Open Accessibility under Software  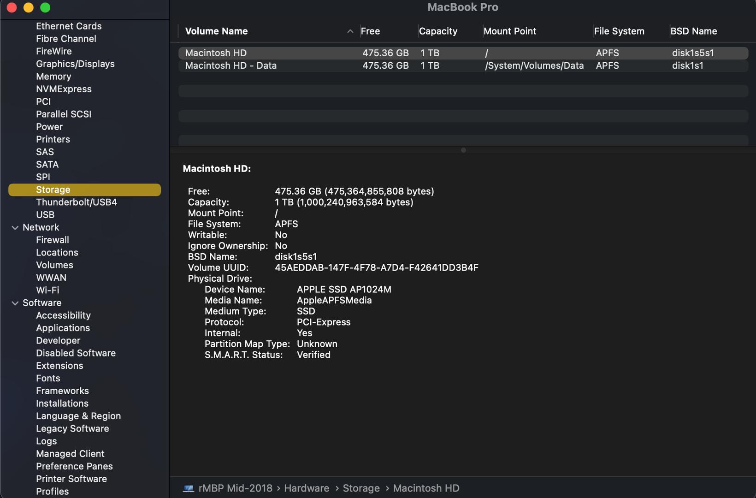click(x=63, y=315)
